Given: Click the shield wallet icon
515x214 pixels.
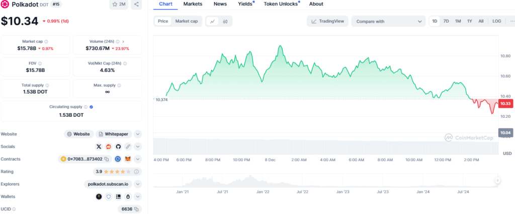Looking at the screenshot, I should 109,196.
